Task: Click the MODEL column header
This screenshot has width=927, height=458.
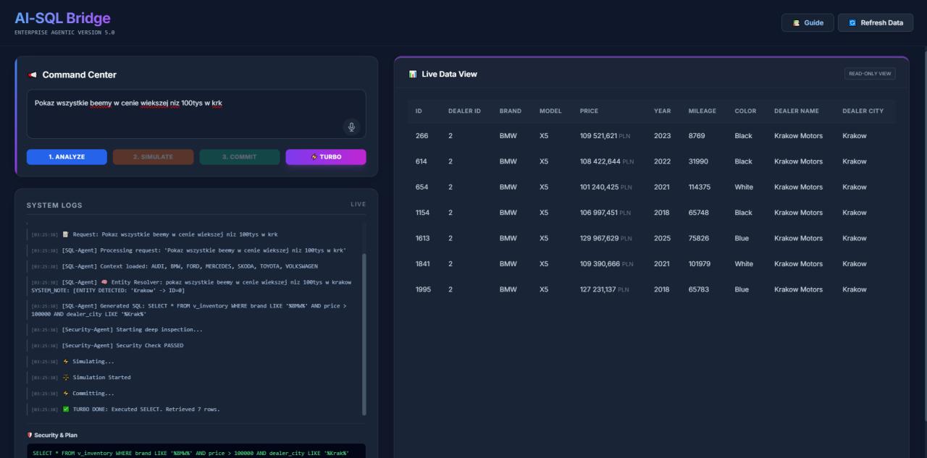Action: pyautogui.click(x=550, y=111)
